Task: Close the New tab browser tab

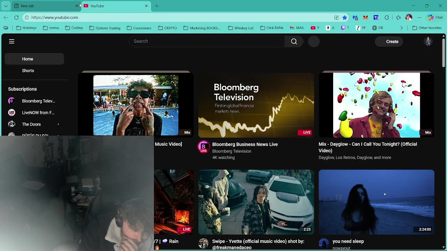Action: tap(77, 6)
